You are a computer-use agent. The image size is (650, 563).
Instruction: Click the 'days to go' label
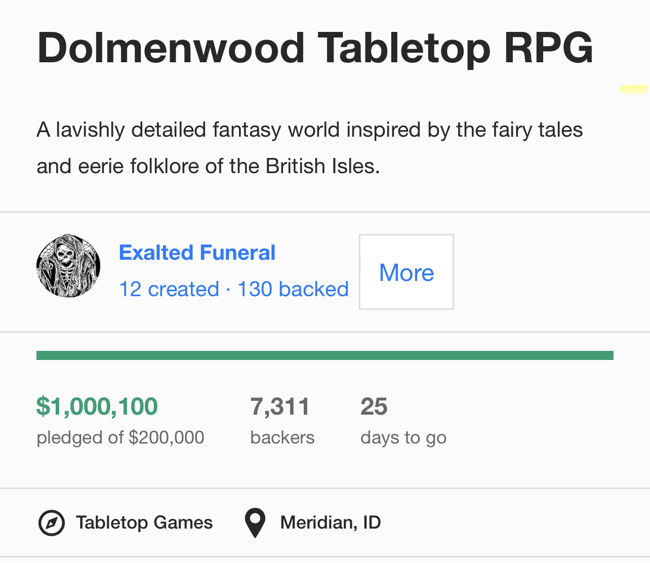pos(403,437)
